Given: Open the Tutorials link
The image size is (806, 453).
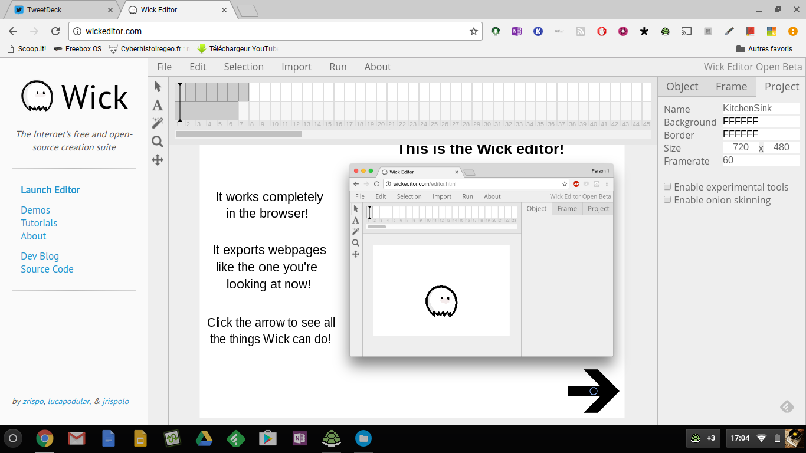Looking at the screenshot, I should (x=39, y=223).
